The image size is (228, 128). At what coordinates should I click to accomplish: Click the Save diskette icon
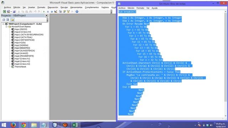[14, 11]
